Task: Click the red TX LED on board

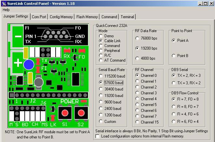Action: pyautogui.click(x=38, y=62)
